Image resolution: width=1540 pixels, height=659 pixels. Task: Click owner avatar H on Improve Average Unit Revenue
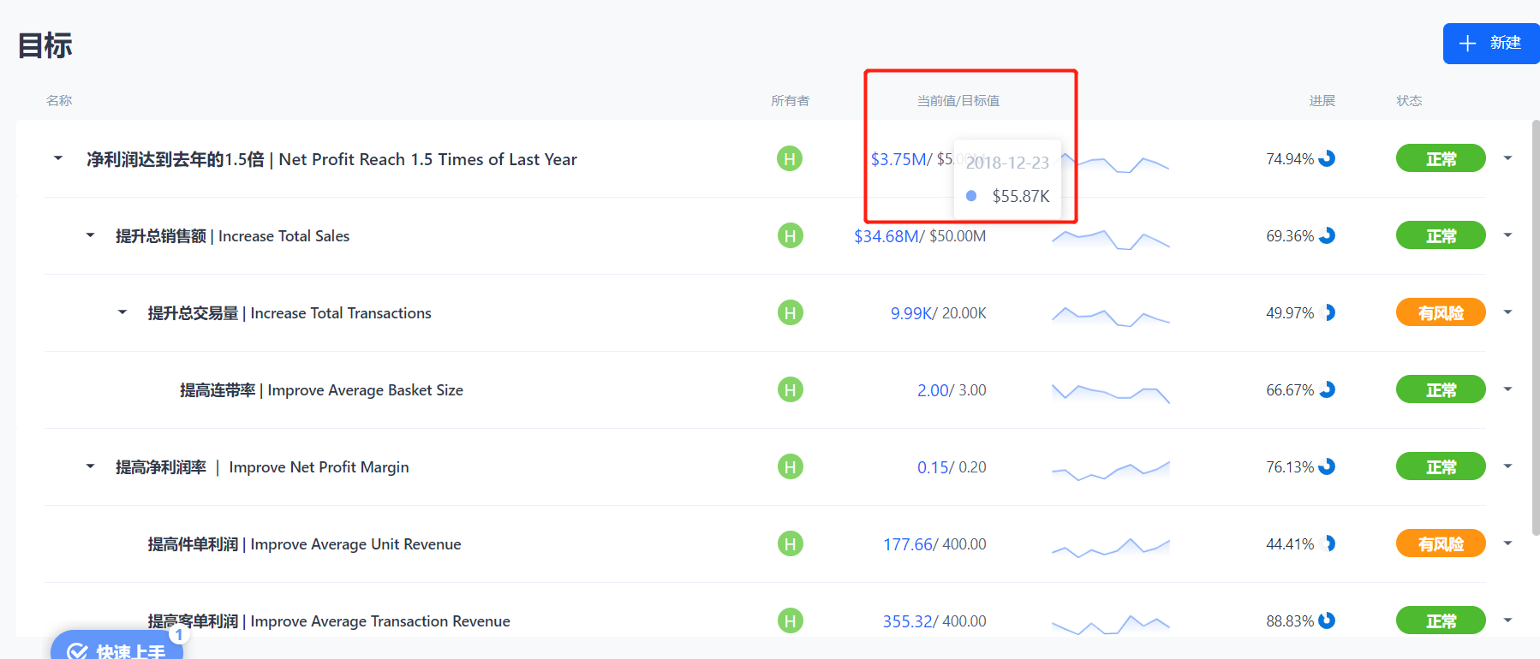click(790, 543)
